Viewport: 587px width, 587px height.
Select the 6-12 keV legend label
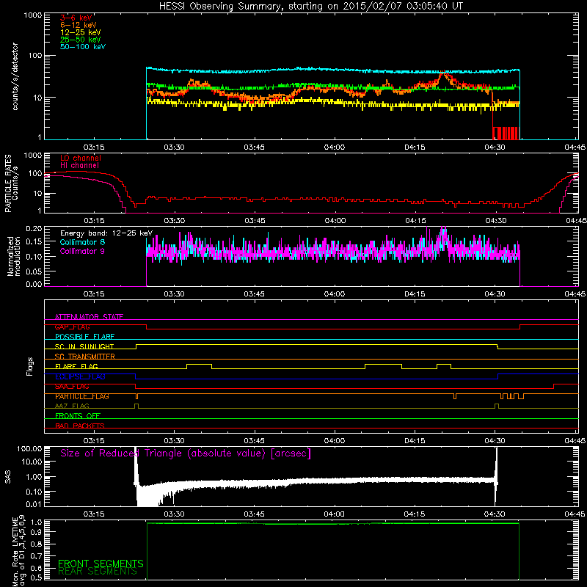(x=79, y=25)
